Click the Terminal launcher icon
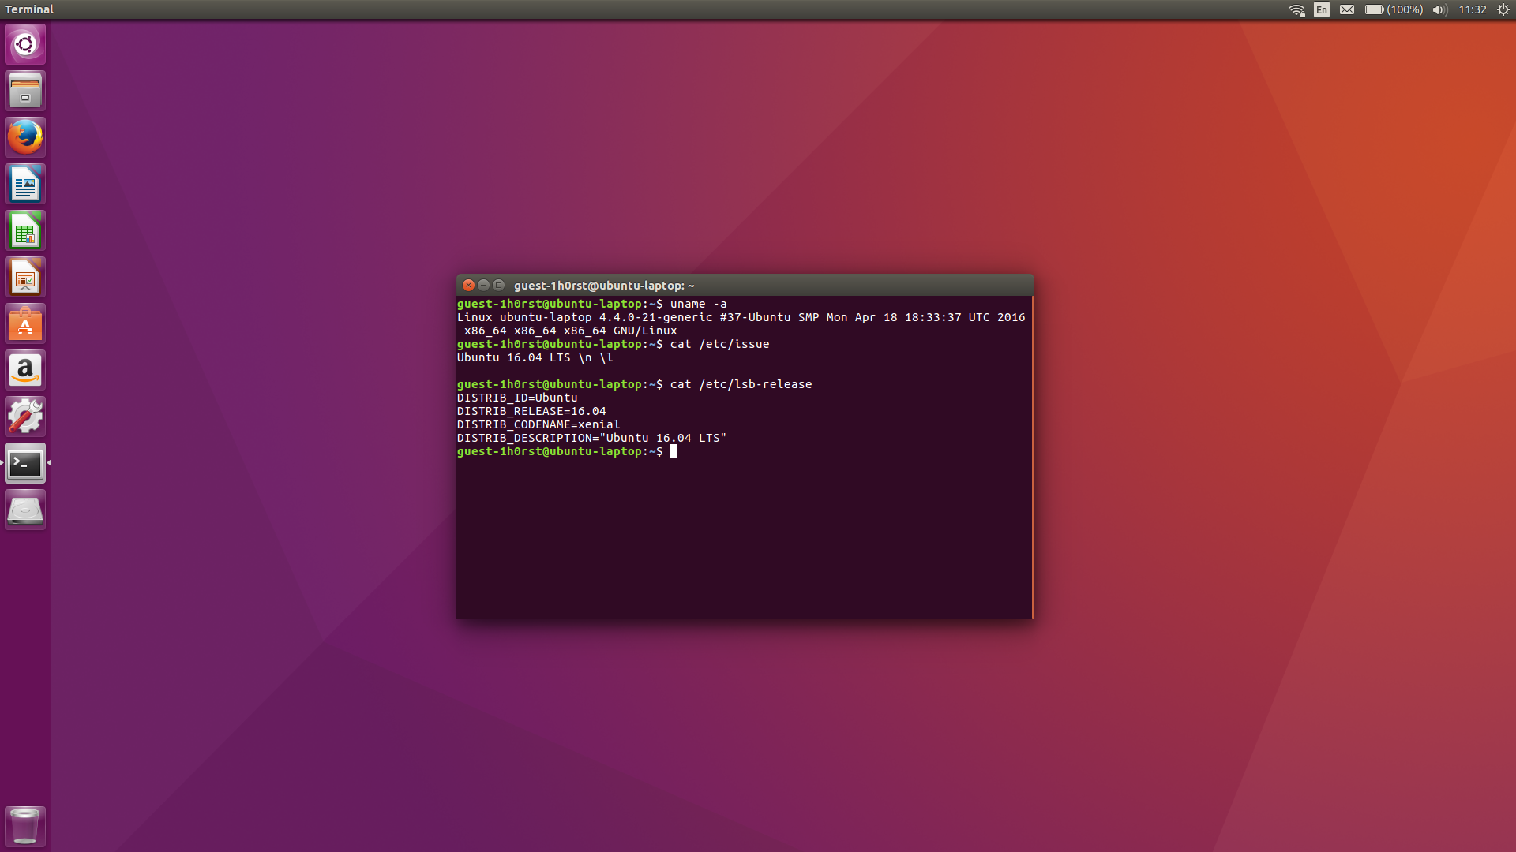1516x852 pixels. coord(25,464)
